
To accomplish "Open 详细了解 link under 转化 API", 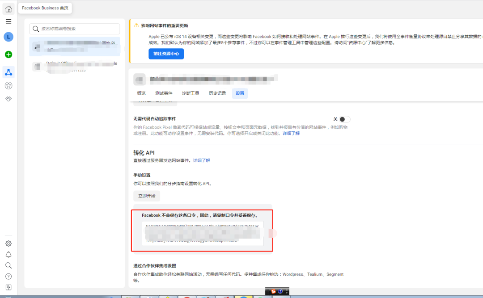I will click(201, 160).
